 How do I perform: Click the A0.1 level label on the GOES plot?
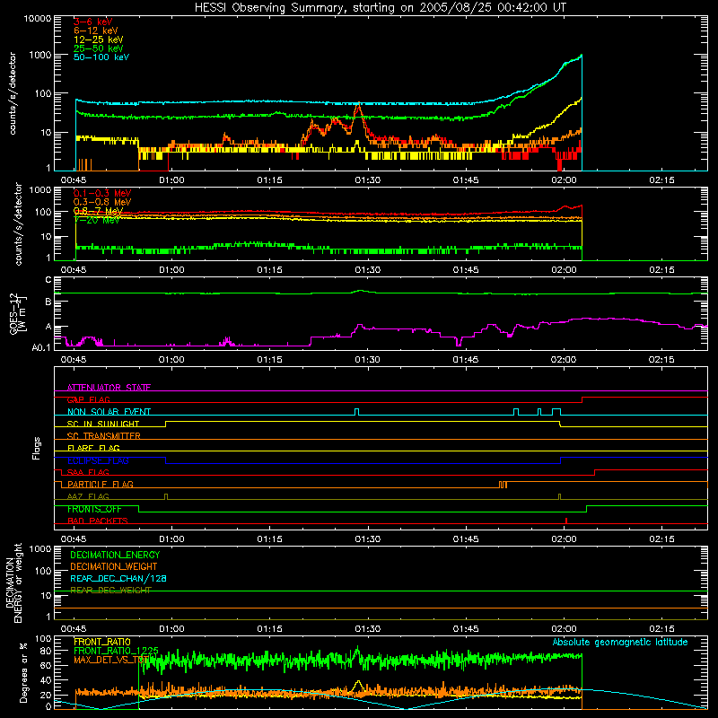tap(41, 347)
